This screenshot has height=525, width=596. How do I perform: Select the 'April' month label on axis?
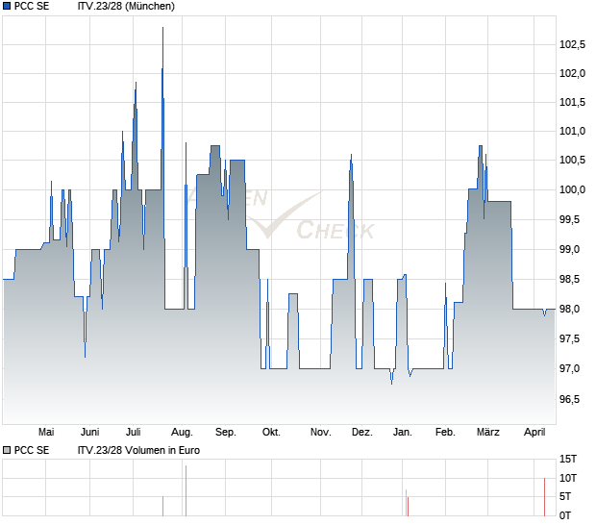pos(534,432)
